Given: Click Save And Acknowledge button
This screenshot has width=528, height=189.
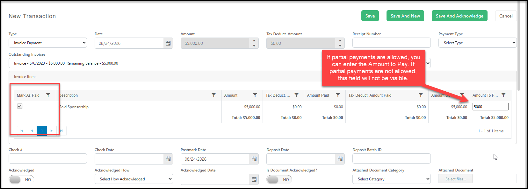Looking at the screenshot, I should (459, 16).
